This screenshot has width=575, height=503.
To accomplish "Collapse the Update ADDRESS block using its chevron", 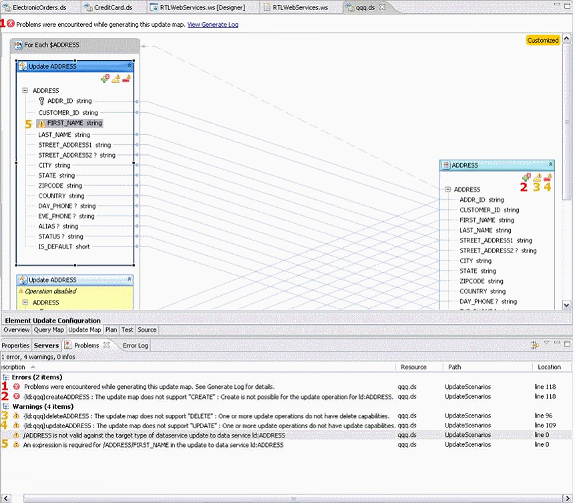I will (129, 65).
